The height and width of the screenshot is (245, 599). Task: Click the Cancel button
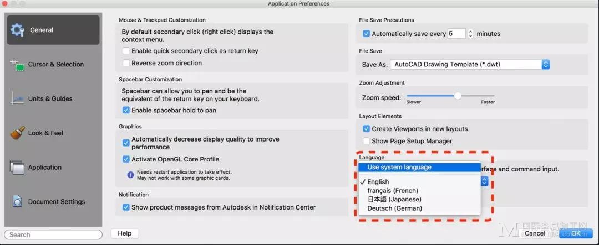pos(535,233)
